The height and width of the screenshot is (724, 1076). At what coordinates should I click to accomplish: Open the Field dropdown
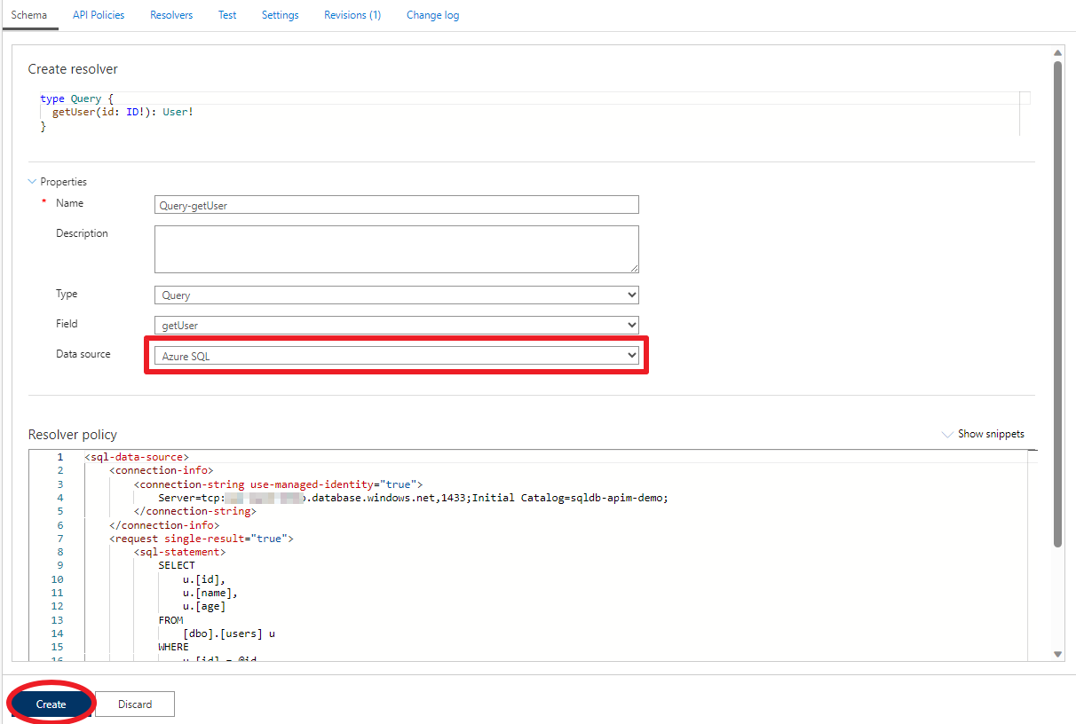(397, 326)
